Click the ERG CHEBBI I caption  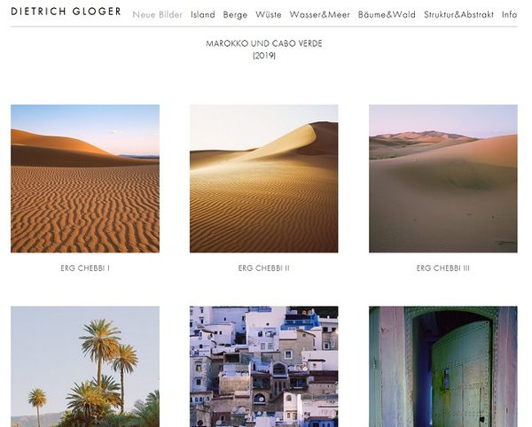85,268
